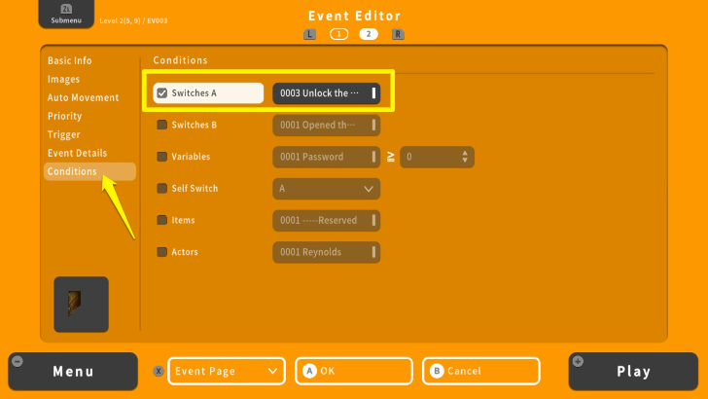Select the Conditions section
Image resolution: width=708 pixels, height=399 pixels.
coord(89,171)
